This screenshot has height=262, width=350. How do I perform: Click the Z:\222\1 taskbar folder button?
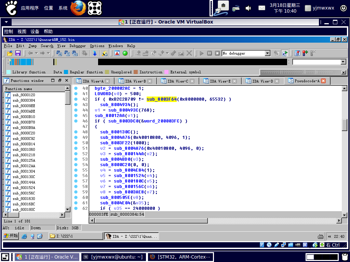tap(76, 236)
